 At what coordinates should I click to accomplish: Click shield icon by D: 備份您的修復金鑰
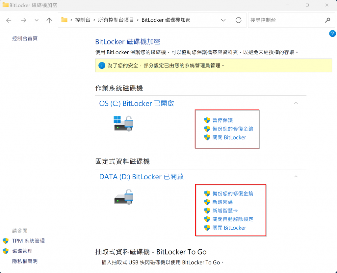point(207,193)
